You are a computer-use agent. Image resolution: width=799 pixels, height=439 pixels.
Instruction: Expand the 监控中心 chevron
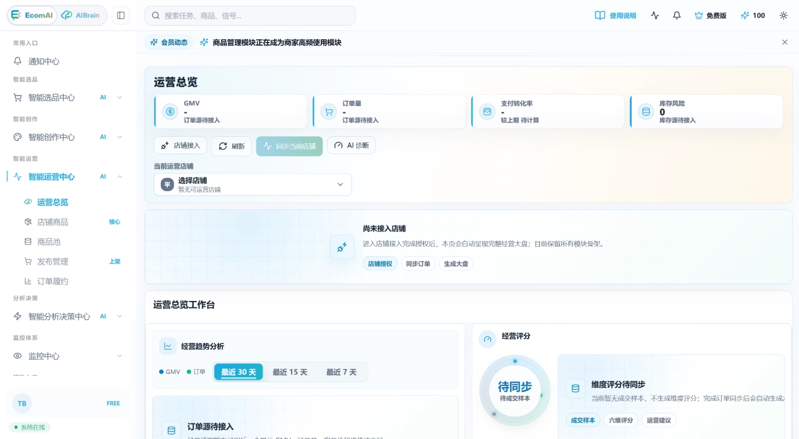click(x=120, y=356)
